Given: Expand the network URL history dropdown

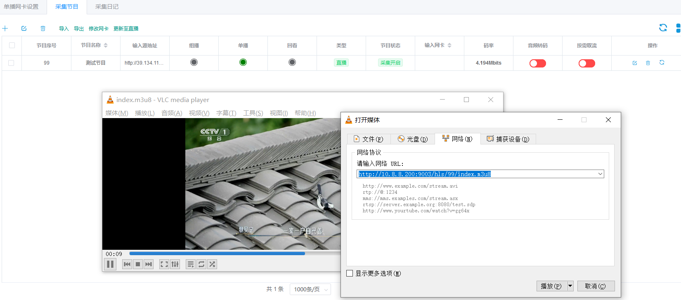Looking at the screenshot, I should click(600, 174).
